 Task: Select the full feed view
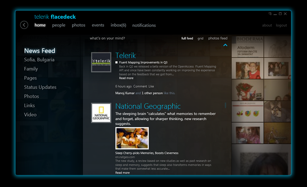pos(187,38)
